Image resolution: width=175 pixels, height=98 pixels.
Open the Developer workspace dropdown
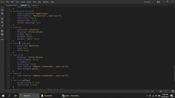tap(148, 2)
